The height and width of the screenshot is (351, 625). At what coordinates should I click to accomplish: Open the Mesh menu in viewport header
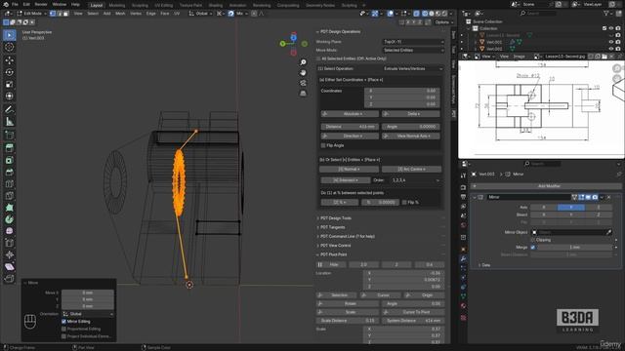click(x=120, y=14)
